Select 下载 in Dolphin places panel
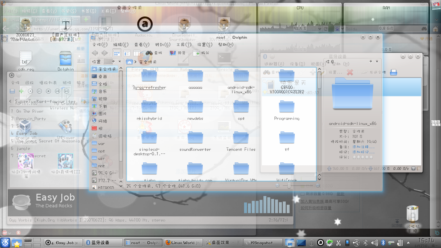Screen dimensions: 441x248 105,106
